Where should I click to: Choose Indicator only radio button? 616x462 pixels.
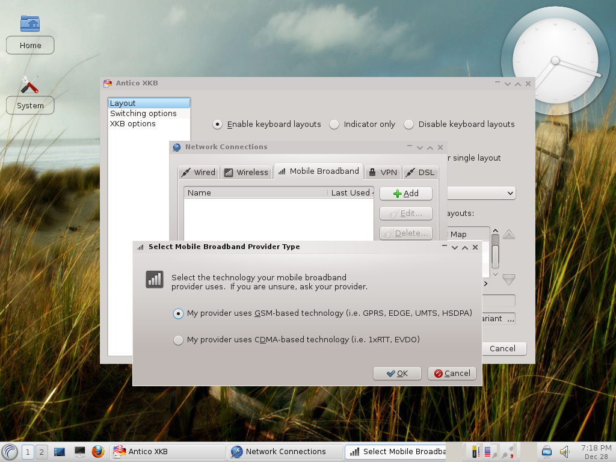tap(334, 125)
